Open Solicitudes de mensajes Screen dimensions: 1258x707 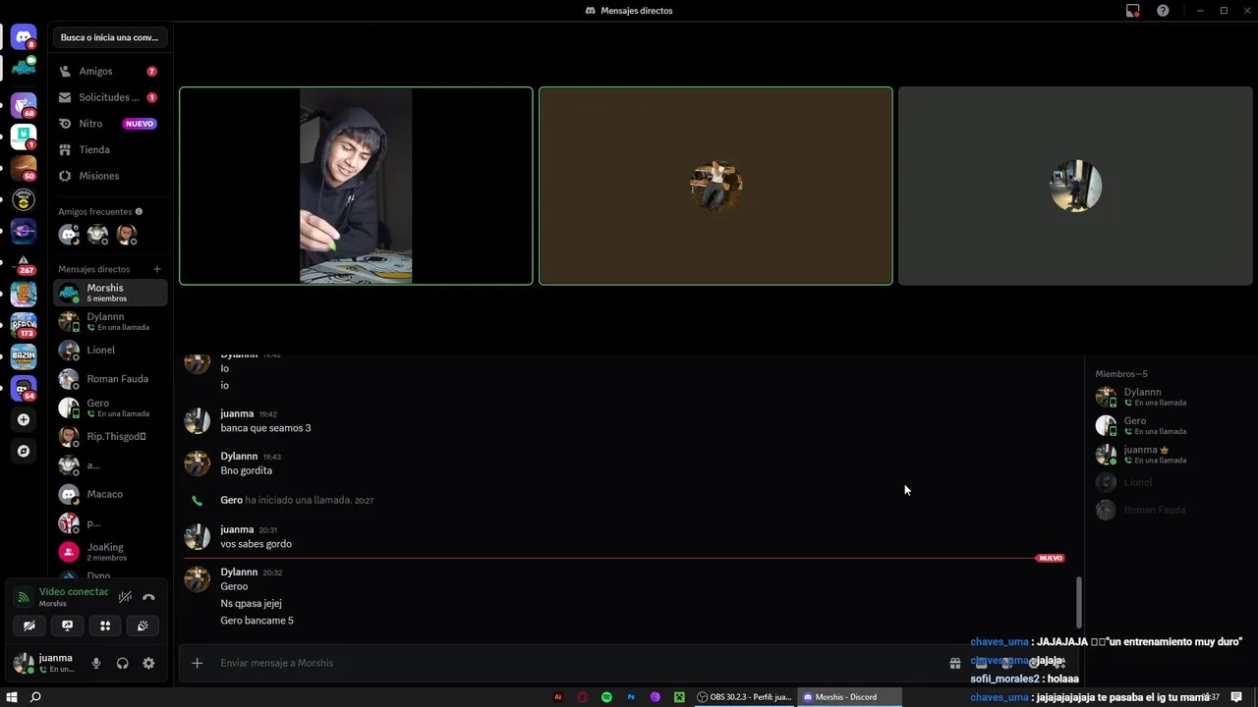(110, 97)
